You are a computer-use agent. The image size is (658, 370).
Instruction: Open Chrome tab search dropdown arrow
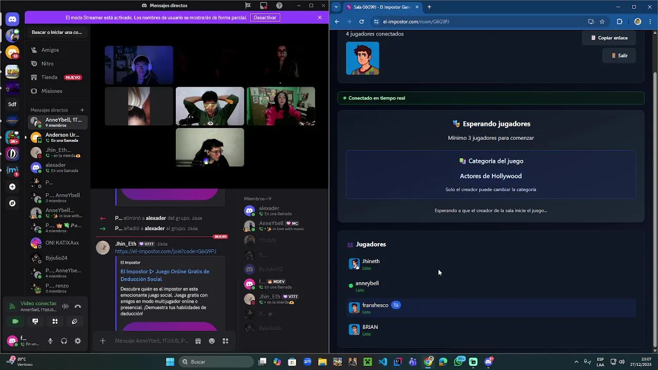click(336, 7)
